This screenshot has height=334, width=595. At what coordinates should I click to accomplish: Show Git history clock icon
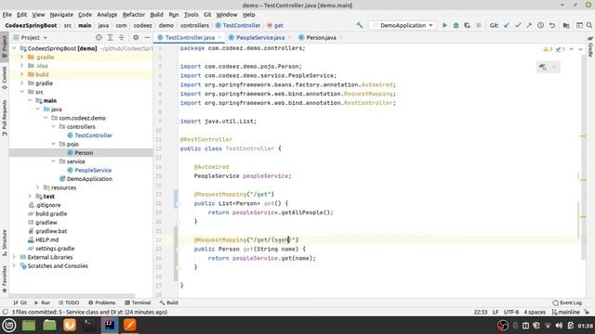(540, 25)
